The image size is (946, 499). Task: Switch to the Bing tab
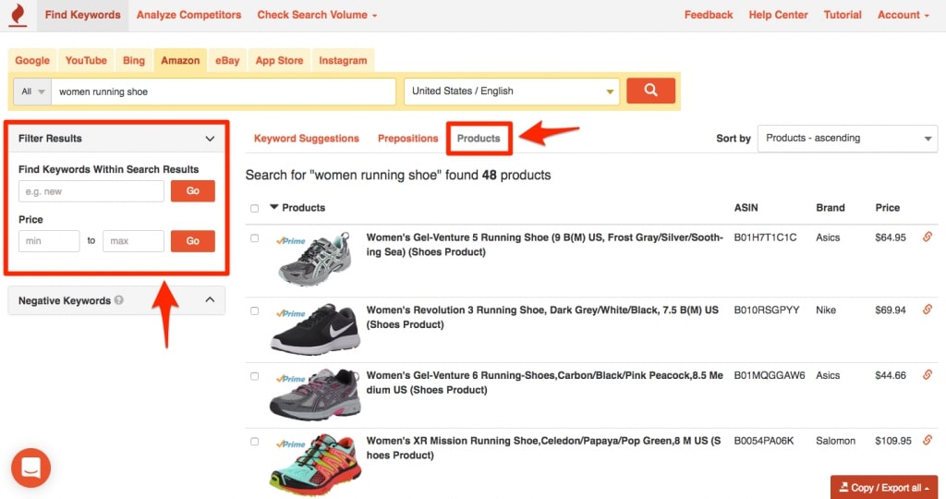pyautogui.click(x=133, y=60)
